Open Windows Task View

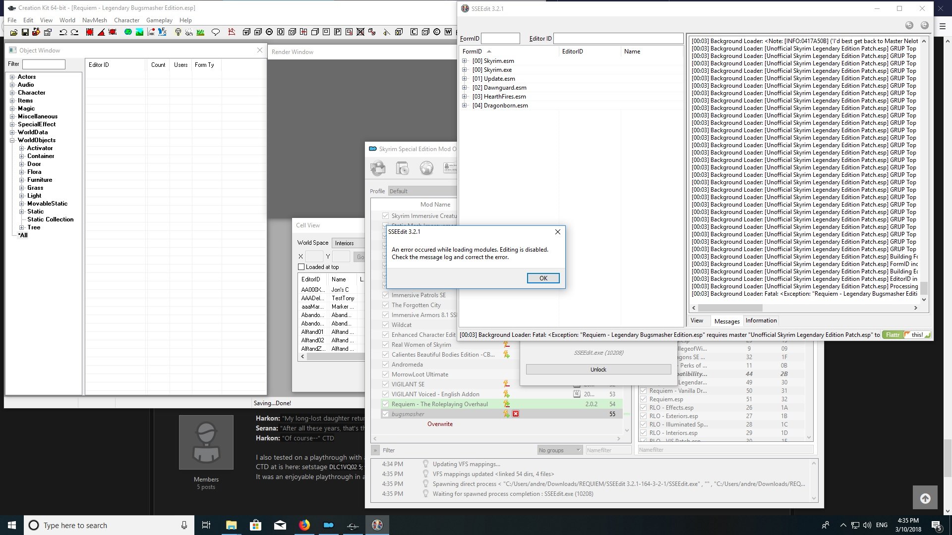pos(206,525)
